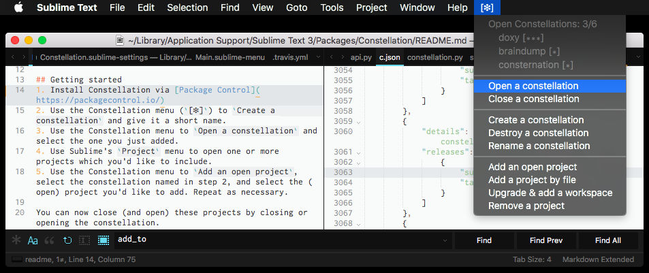Screen dimensions: 649x273
Task: Open the Apple menu
Action: tap(18, 7)
